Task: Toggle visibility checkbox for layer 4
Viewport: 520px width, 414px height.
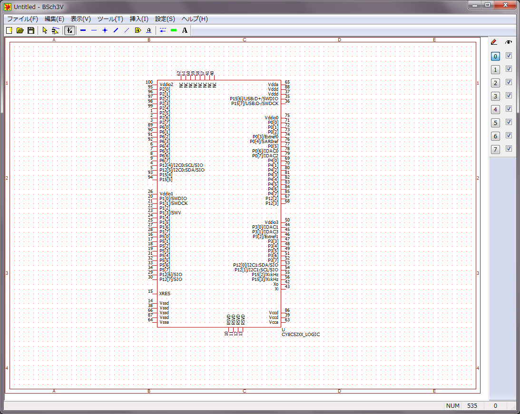Action: [x=509, y=109]
